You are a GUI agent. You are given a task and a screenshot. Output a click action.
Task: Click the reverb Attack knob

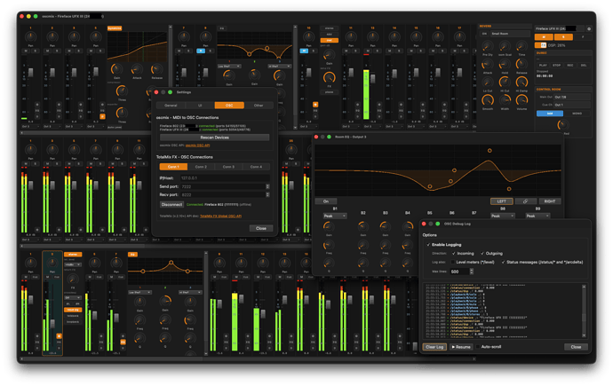(x=488, y=65)
